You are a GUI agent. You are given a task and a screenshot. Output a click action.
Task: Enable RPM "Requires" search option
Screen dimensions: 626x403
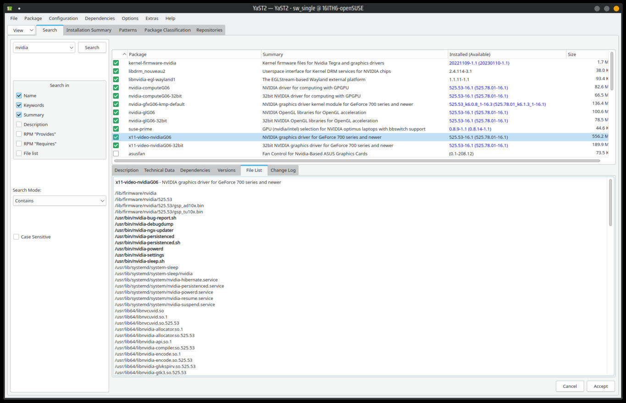pos(19,143)
